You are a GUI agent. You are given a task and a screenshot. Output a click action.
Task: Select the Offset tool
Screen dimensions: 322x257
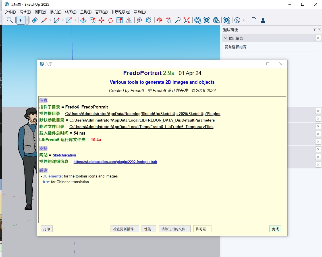tap(92, 20)
